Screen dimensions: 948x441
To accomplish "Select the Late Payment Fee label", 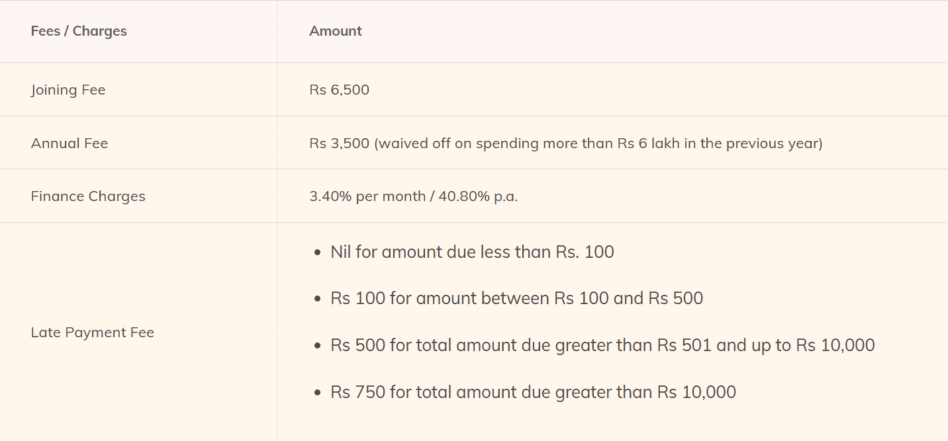I will (x=93, y=333).
